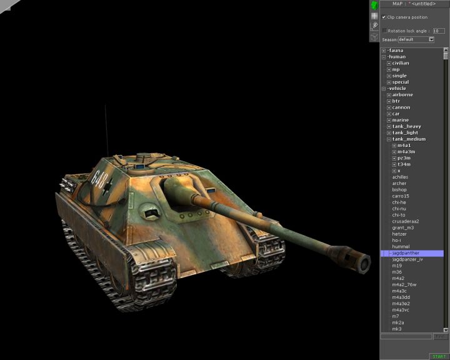
Task: Click the wireframe box tool icon
Action: point(374,36)
